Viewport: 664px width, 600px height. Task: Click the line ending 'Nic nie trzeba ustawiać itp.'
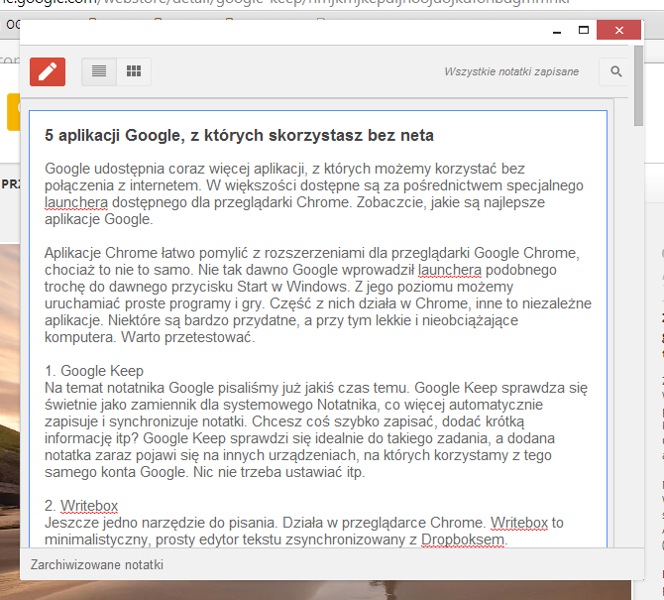205,472
